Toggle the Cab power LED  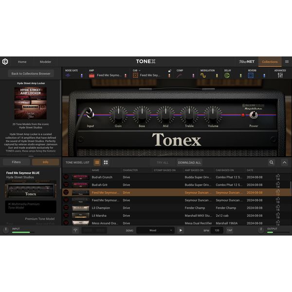click(x=169, y=76)
